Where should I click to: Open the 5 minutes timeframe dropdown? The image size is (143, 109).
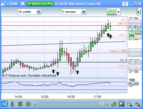pyautogui.click(x=74, y=12)
